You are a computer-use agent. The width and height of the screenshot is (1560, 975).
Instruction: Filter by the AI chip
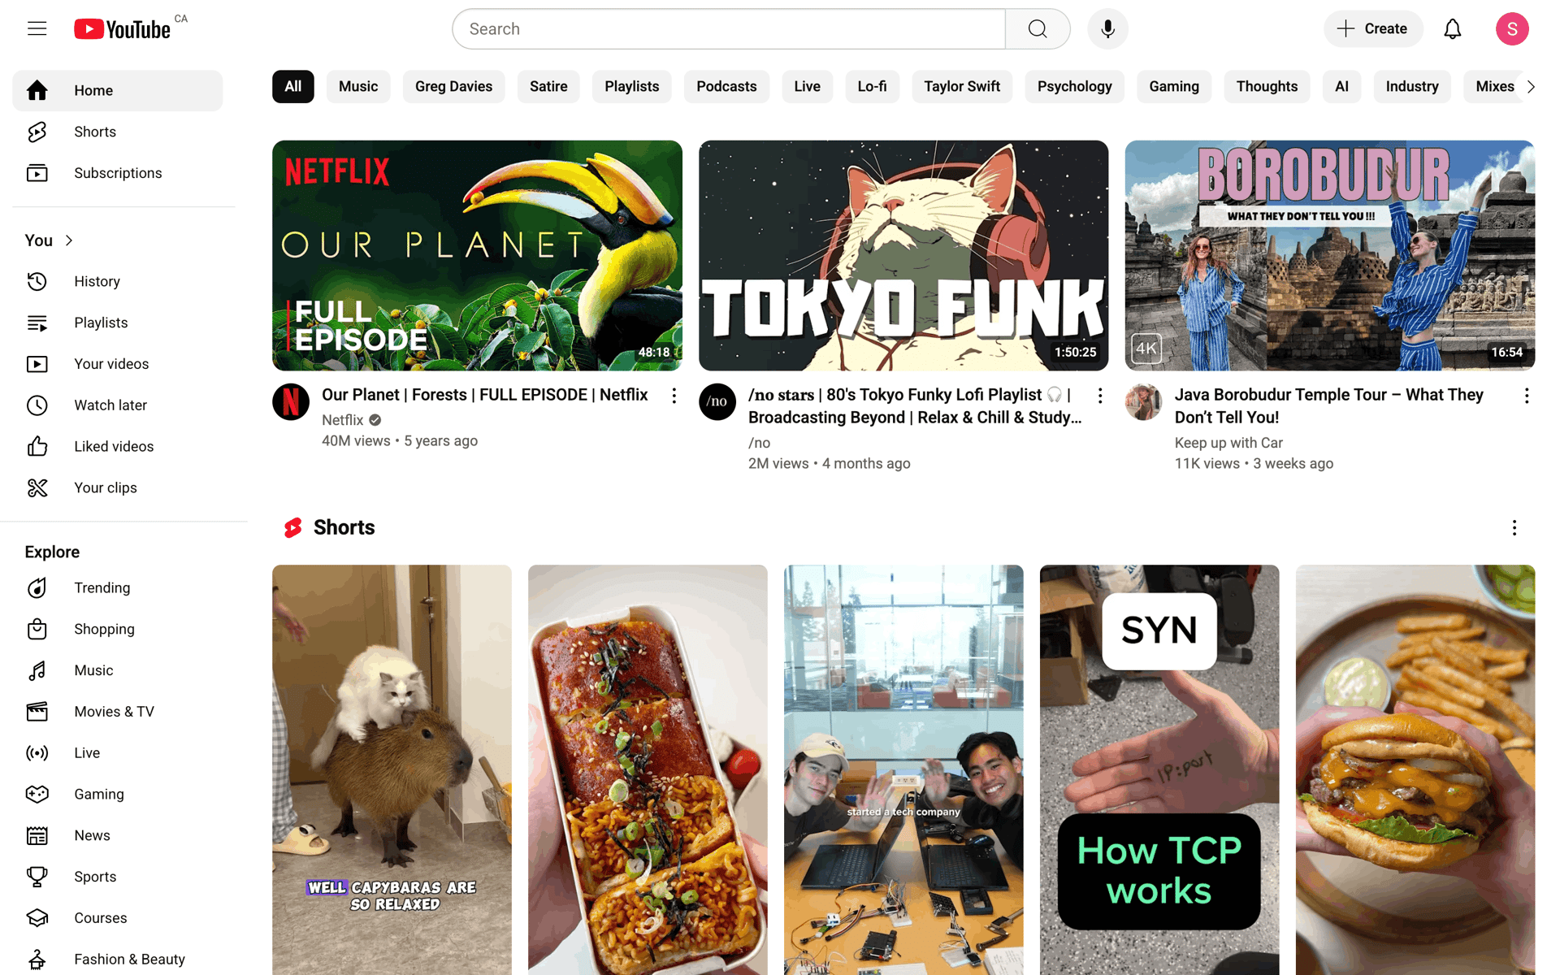[1341, 87]
